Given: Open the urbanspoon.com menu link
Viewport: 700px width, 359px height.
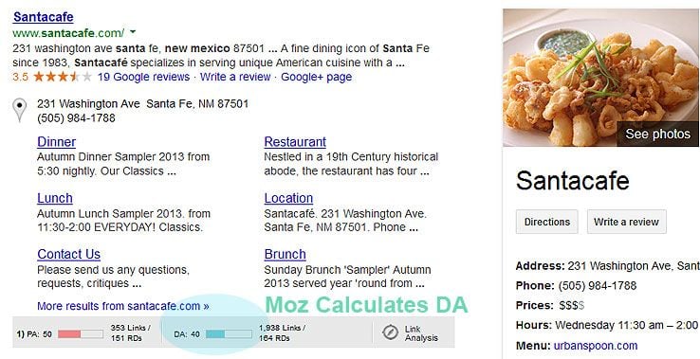Looking at the screenshot, I should coord(596,346).
